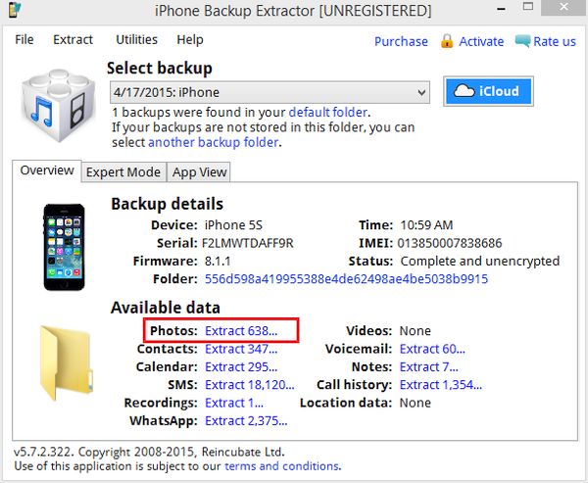
Task: Choose another backup folder link
Action: pos(214,142)
